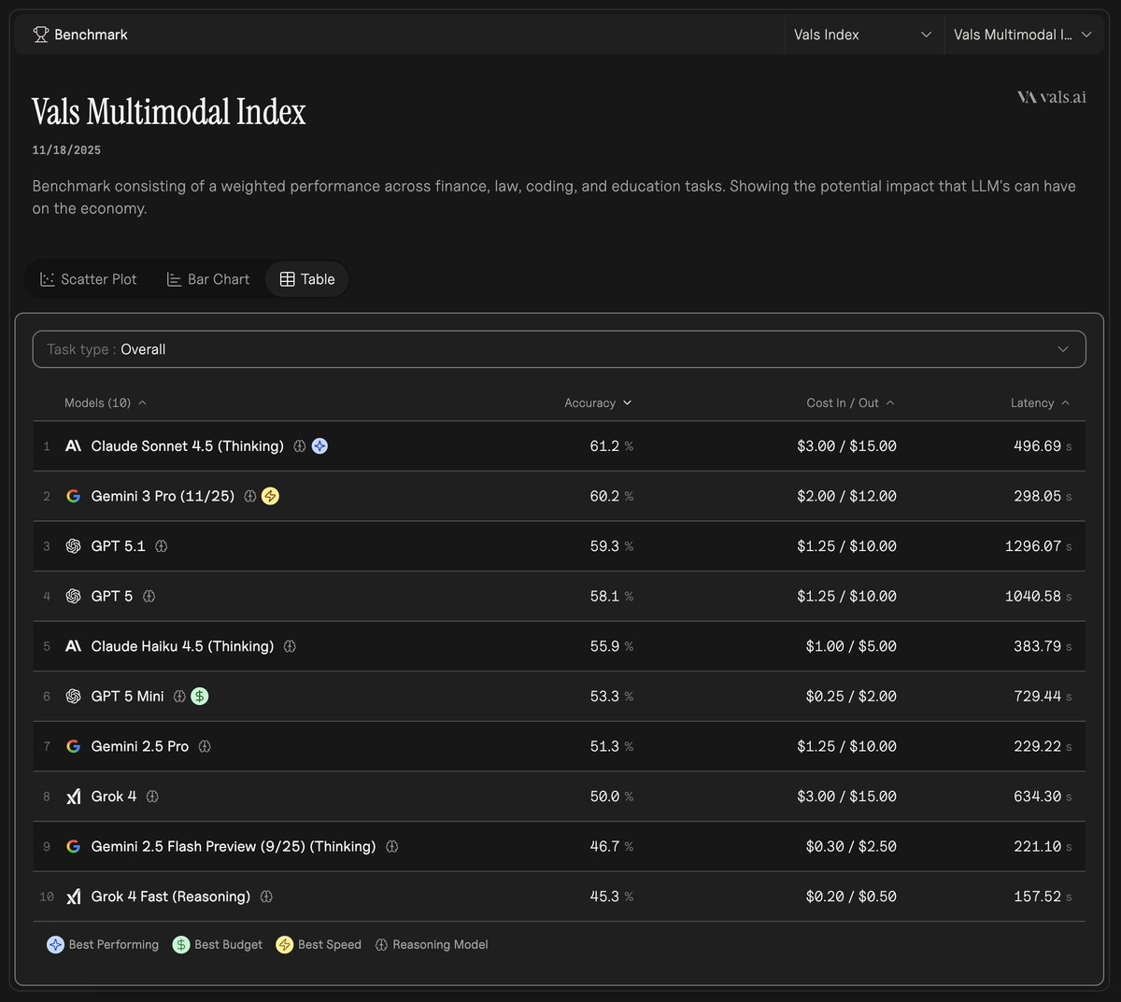1121x1002 pixels.
Task: Click the vals.ai logo
Action: (x=1051, y=96)
